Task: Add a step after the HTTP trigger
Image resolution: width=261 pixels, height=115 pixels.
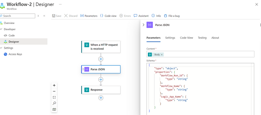Action: [101, 59]
